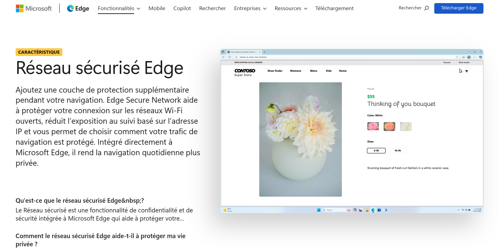
Task: Click the taskbar Search box in mockup
Action: pyautogui.click(x=337, y=210)
